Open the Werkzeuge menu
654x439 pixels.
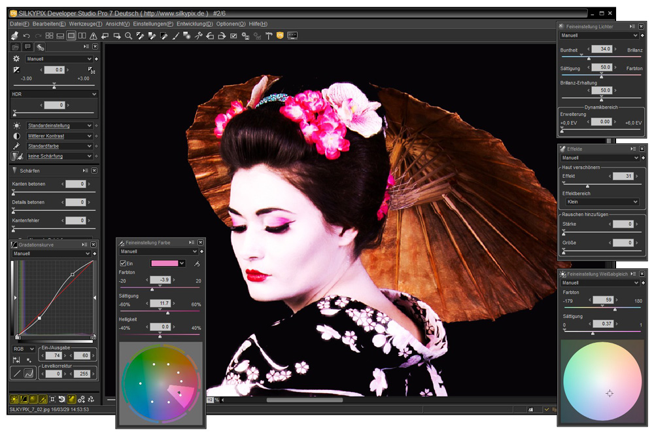pos(85,24)
